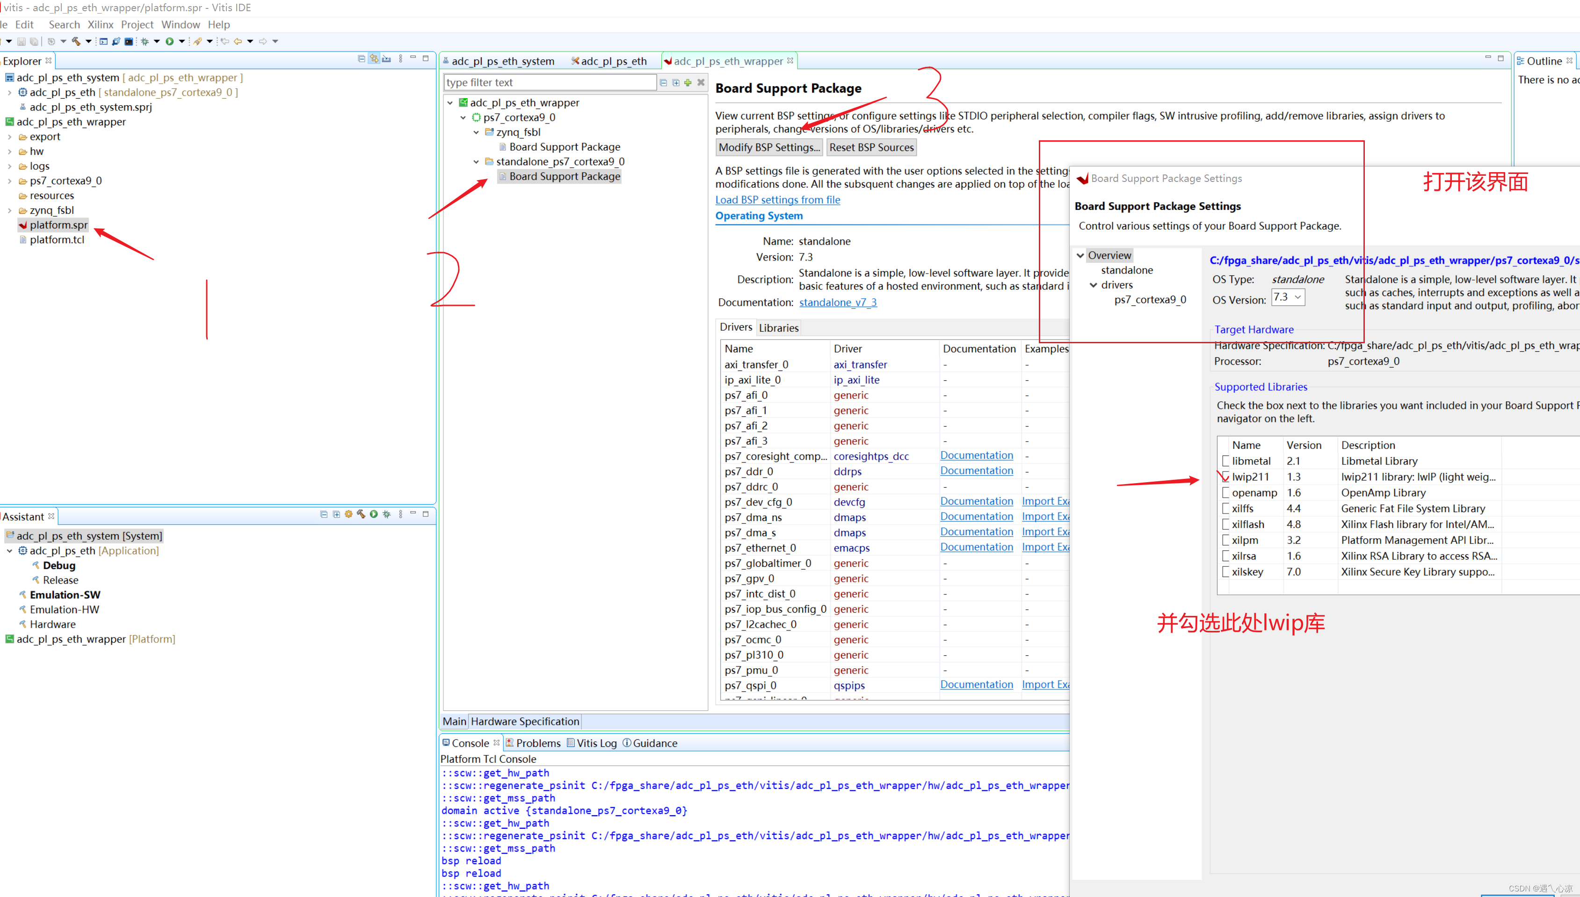Click the type filter text field
This screenshot has width=1580, height=897.
550,83
